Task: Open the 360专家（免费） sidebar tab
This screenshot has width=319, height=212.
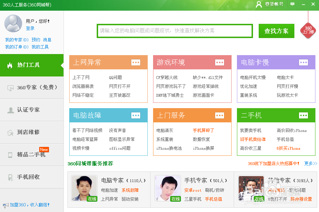Action: click(32, 88)
